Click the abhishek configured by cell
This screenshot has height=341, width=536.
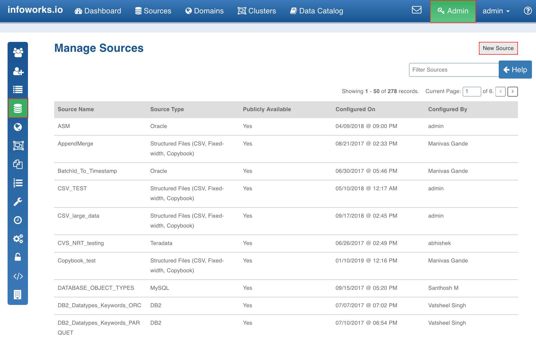[440, 243]
